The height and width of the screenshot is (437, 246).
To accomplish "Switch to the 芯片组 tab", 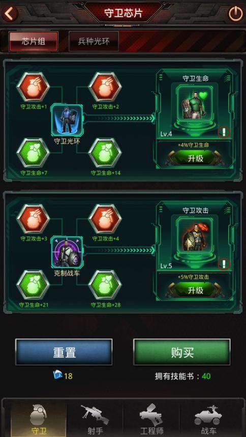I will pos(34,41).
